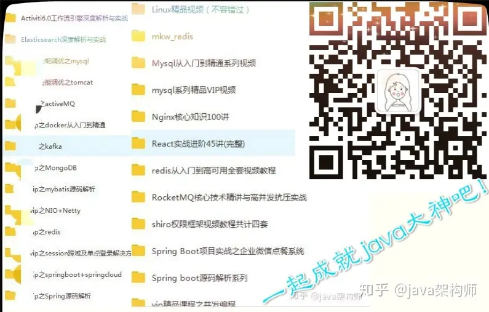The image size is (489, 312).
Task: Select the Spring boot源码解析系列 name
Action: [199, 278]
